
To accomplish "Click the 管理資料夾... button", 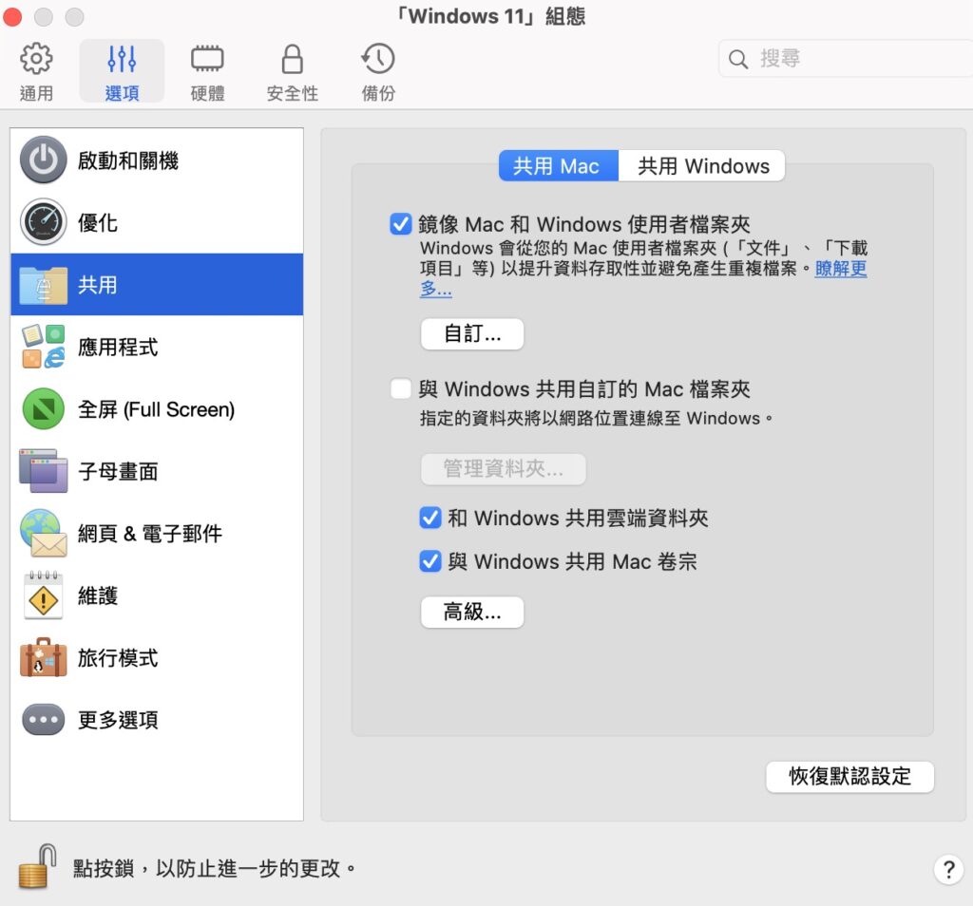I will coord(504,469).
